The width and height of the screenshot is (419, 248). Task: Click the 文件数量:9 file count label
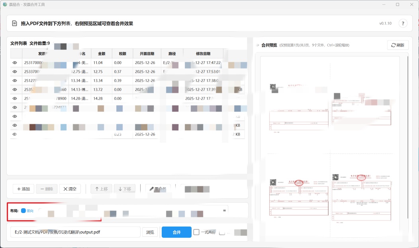(x=39, y=43)
